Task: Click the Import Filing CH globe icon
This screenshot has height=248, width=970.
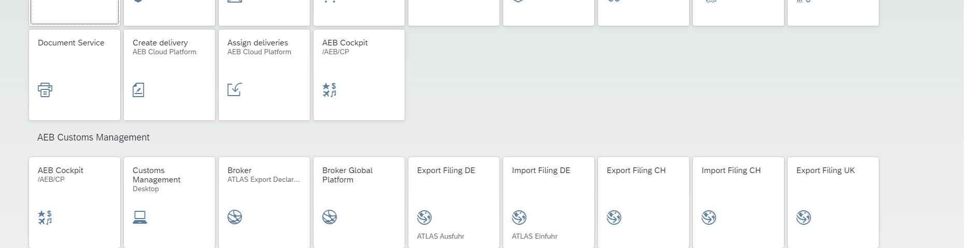Action: click(x=709, y=218)
